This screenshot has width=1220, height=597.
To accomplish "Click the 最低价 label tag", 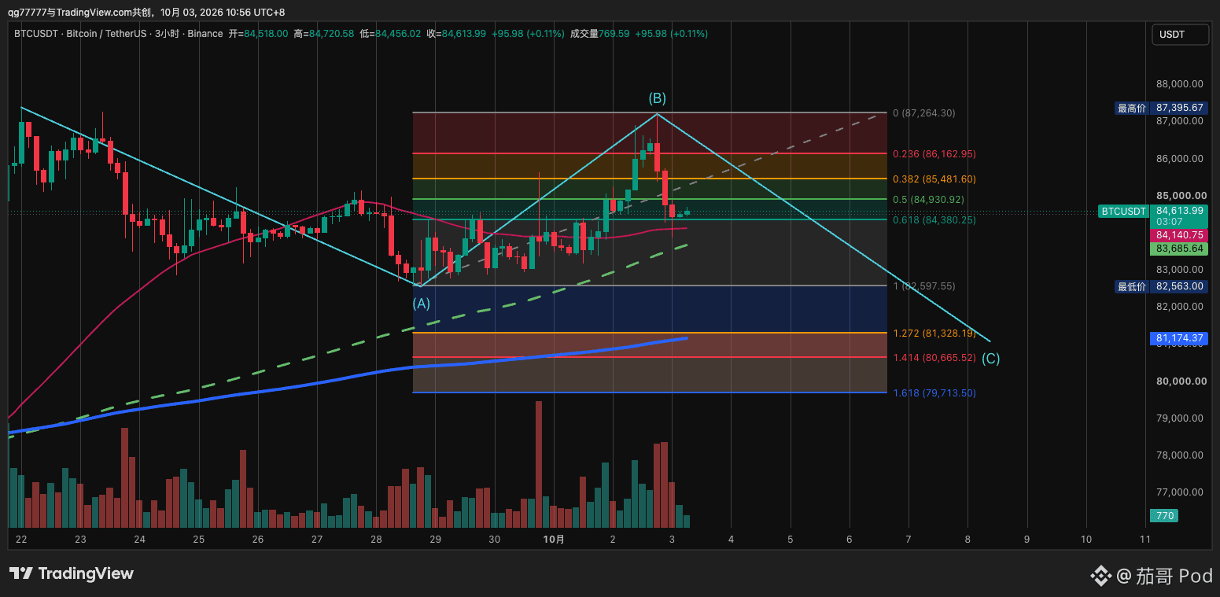I will click(1132, 286).
